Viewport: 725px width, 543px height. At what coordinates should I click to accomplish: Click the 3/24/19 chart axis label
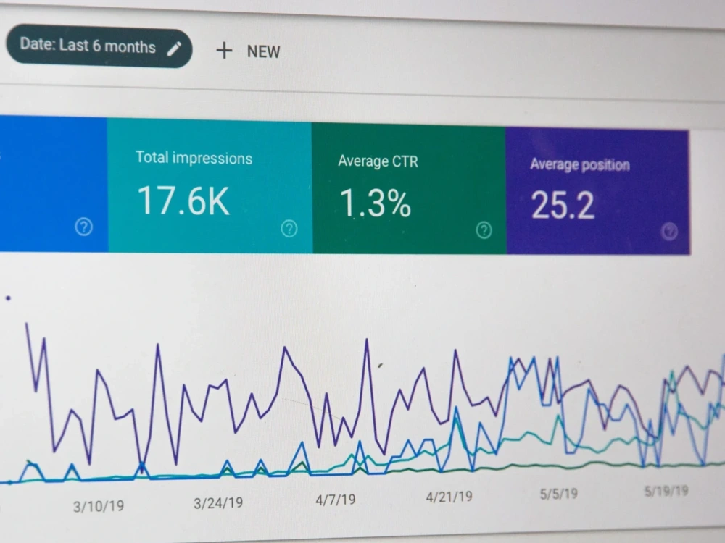pyautogui.click(x=218, y=503)
